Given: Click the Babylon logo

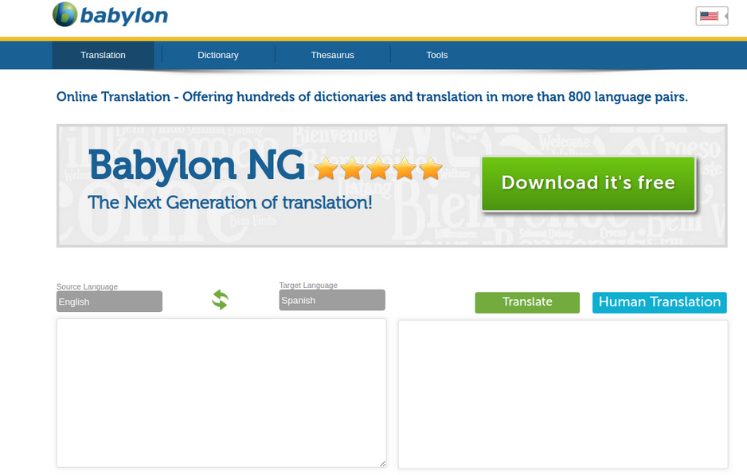Looking at the screenshot, I should click(110, 15).
